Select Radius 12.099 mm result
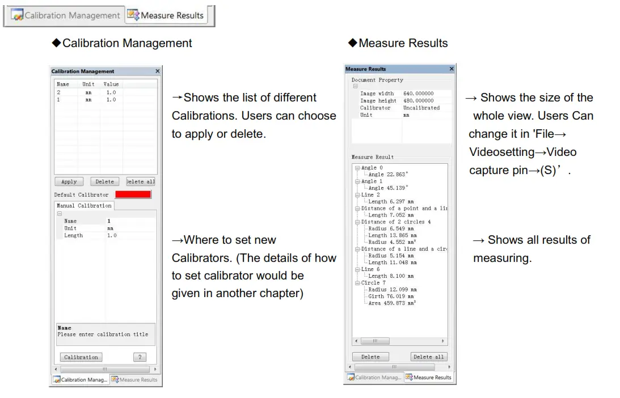Viewport: 620px width, 398px height. 392,289
